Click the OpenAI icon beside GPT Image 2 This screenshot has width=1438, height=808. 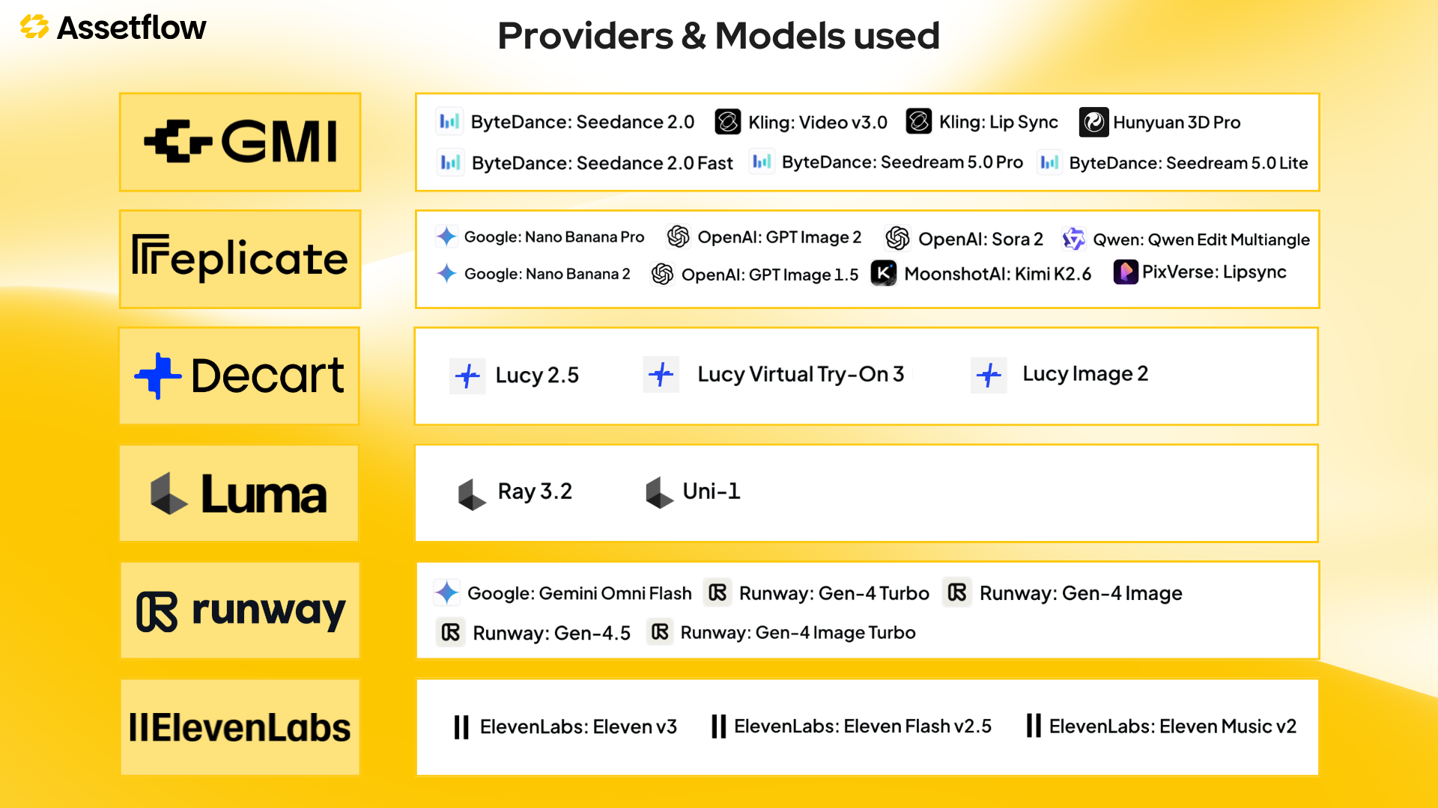click(x=678, y=236)
